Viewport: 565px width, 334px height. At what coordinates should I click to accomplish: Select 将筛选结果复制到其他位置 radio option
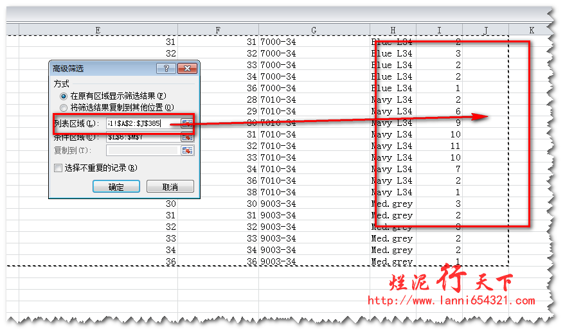[63, 107]
